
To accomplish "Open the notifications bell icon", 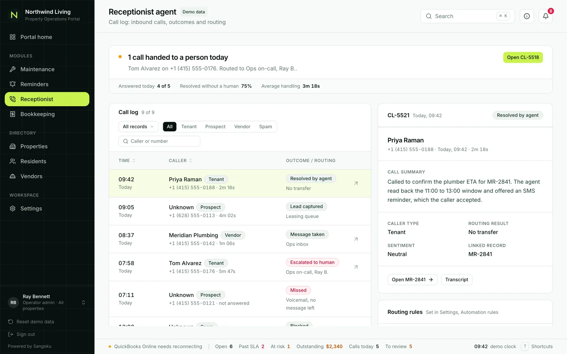I will pyautogui.click(x=545, y=16).
